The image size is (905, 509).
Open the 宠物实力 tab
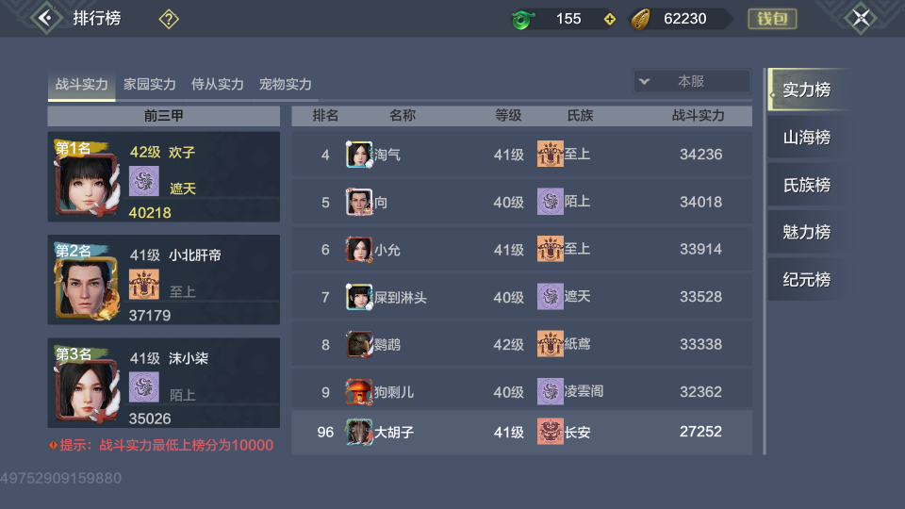(285, 84)
